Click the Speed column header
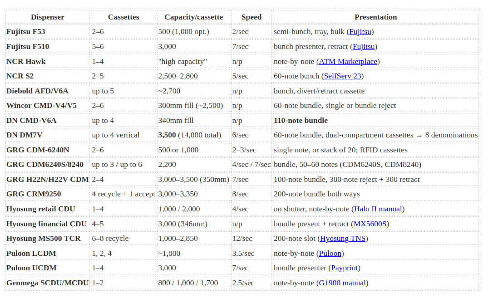Image resolution: width=488 pixels, height=298 pixels. tap(251, 17)
